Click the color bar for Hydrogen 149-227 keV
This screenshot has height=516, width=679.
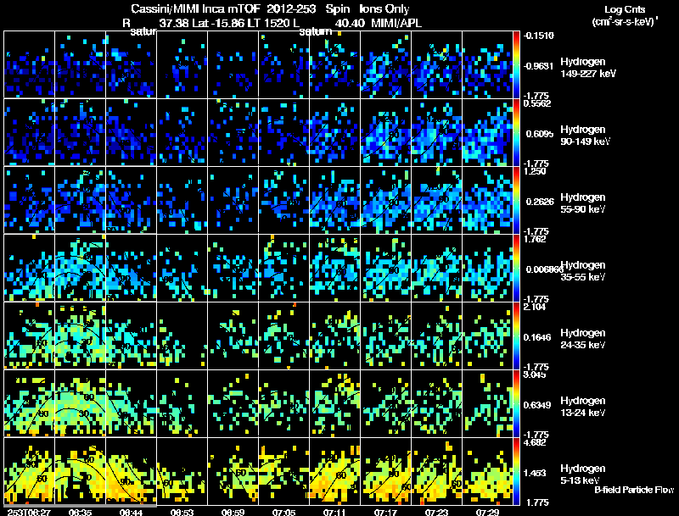[x=516, y=64]
